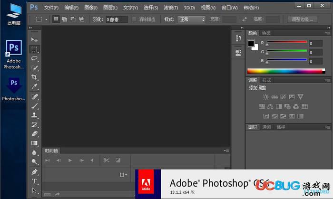This screenshot has height=199, width=333.
Task: Select the Path Selection tool
Action: [x=34, y=190]
